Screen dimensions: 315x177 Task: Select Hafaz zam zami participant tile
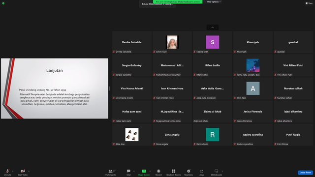(x=132, y=112)
